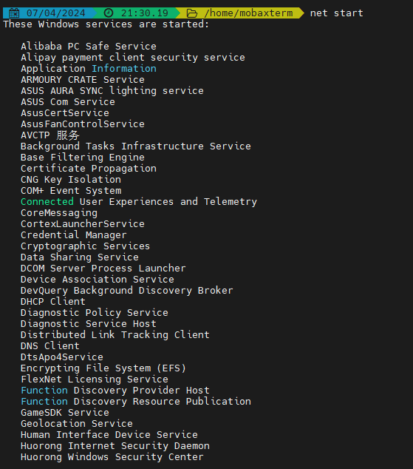Click 'Function' in Discovery Resource Publication line

(x=44, y=402)
